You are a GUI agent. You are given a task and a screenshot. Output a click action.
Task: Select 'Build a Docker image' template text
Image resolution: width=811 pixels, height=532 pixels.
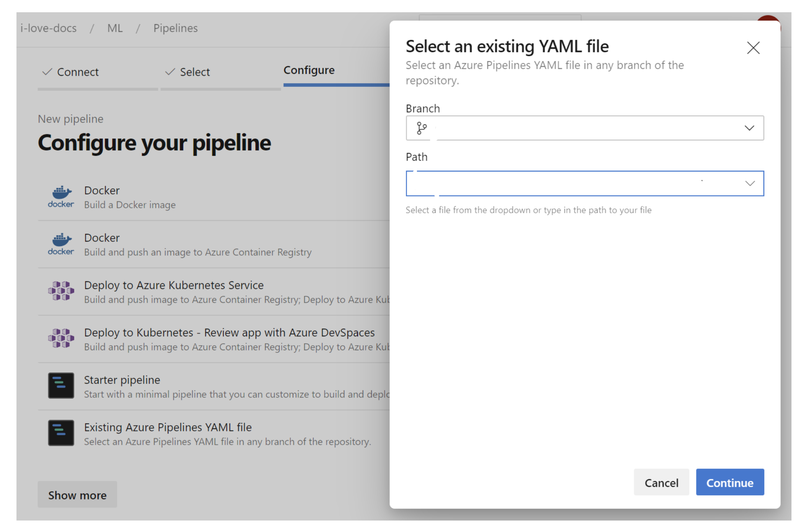click(130, 205)
